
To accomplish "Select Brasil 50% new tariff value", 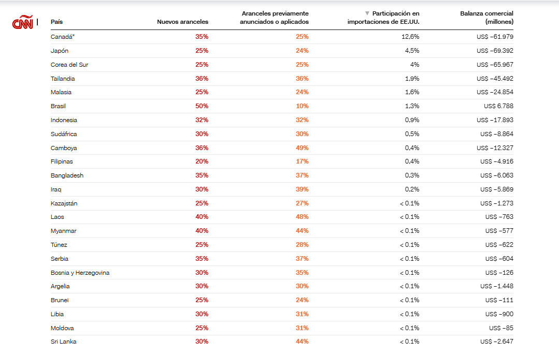I will pos(202,106).
